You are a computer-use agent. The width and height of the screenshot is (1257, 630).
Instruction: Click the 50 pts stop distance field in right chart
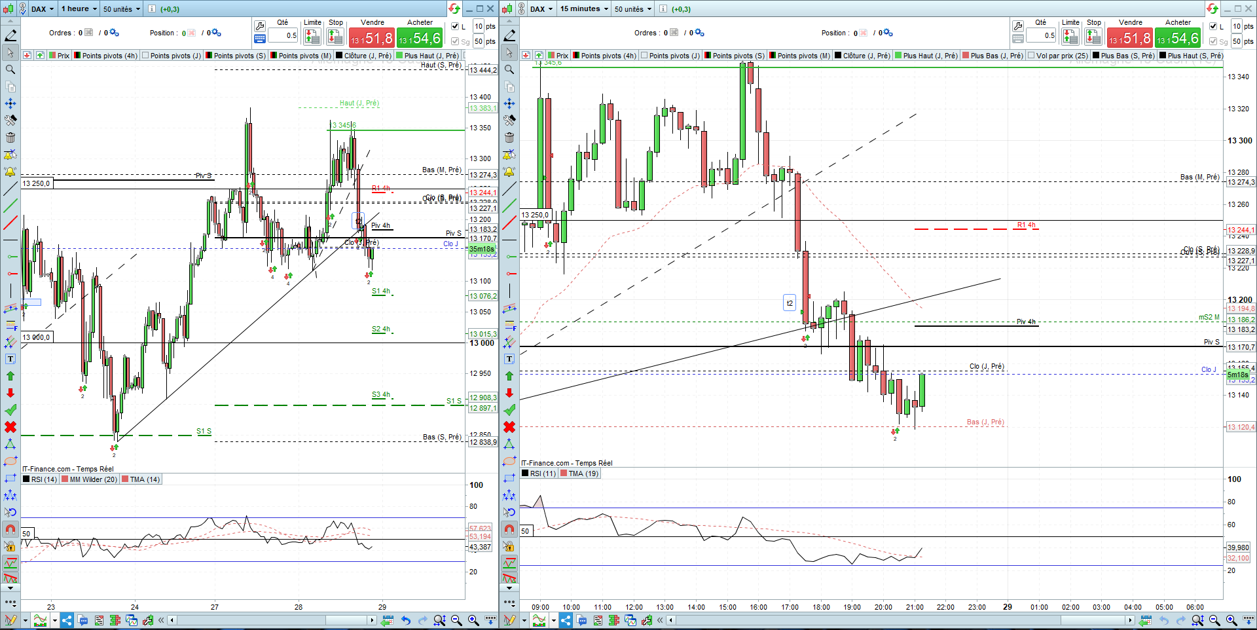coord(1237,41)
